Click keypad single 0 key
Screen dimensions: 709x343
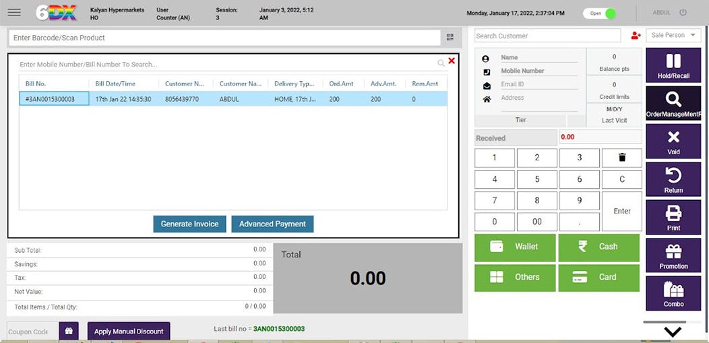point(494,222)
